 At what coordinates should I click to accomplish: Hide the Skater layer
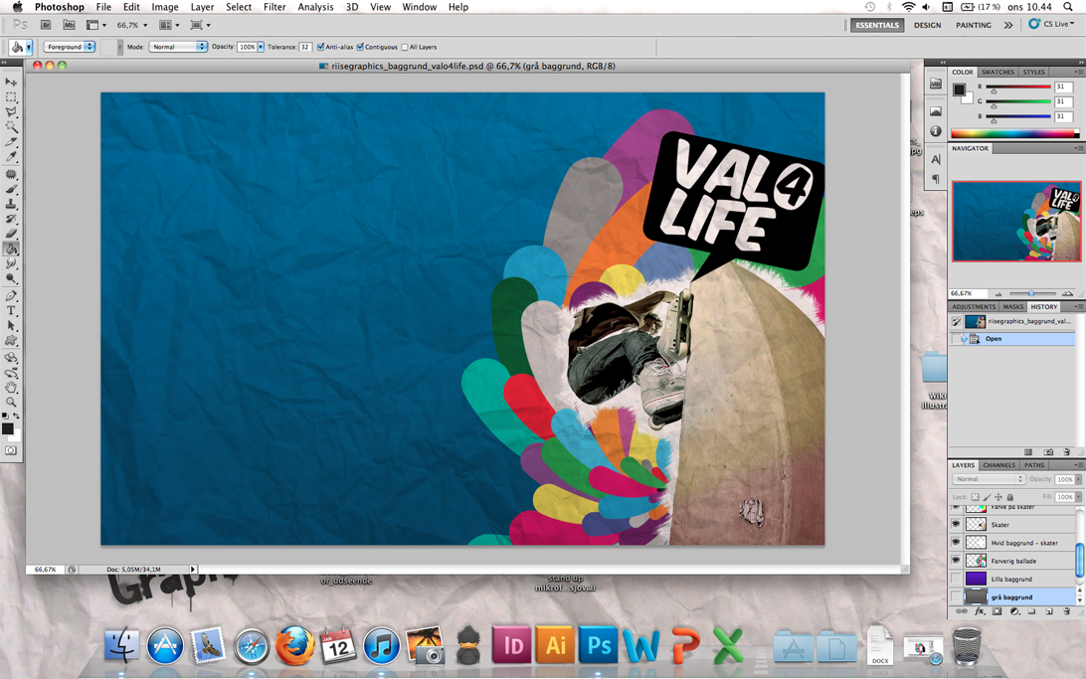(x=956, y=524)
